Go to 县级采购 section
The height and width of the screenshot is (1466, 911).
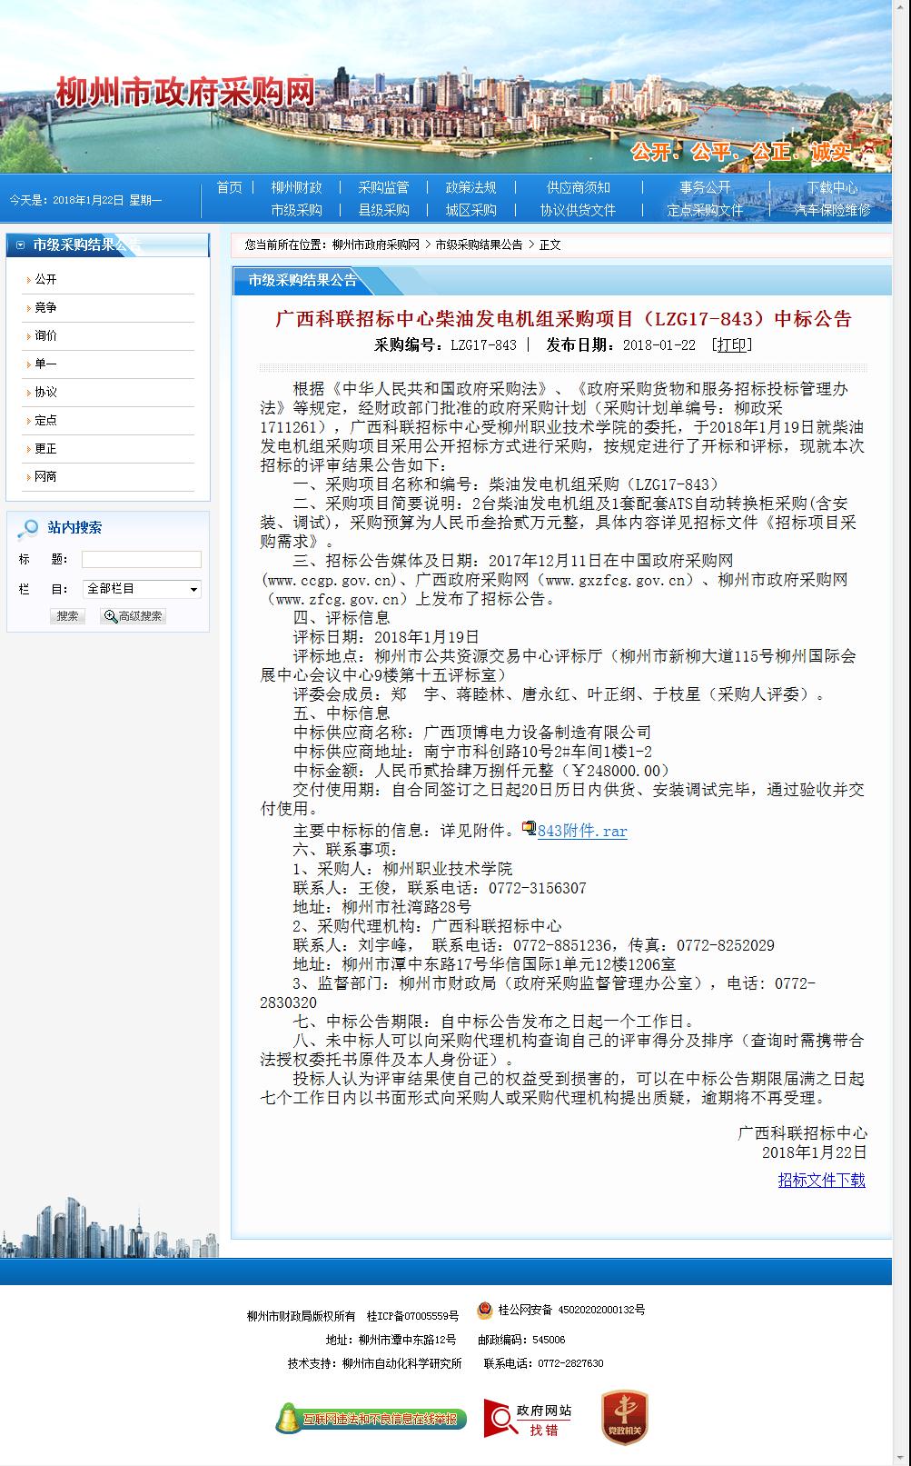tap(383, 210)
